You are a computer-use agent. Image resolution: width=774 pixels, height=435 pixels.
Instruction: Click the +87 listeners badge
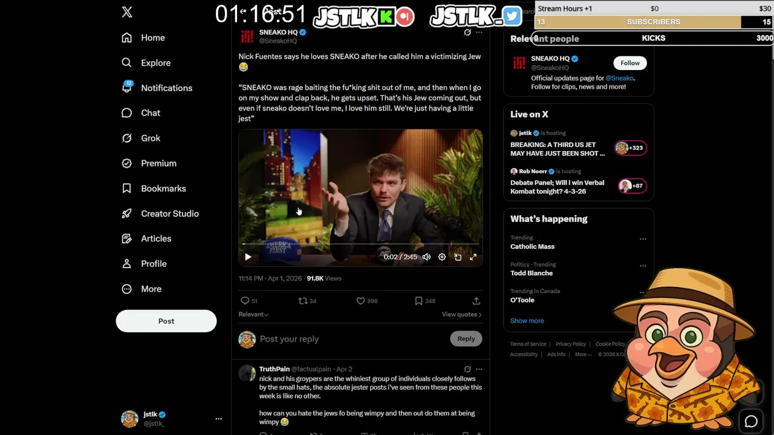tap(632, 186)
